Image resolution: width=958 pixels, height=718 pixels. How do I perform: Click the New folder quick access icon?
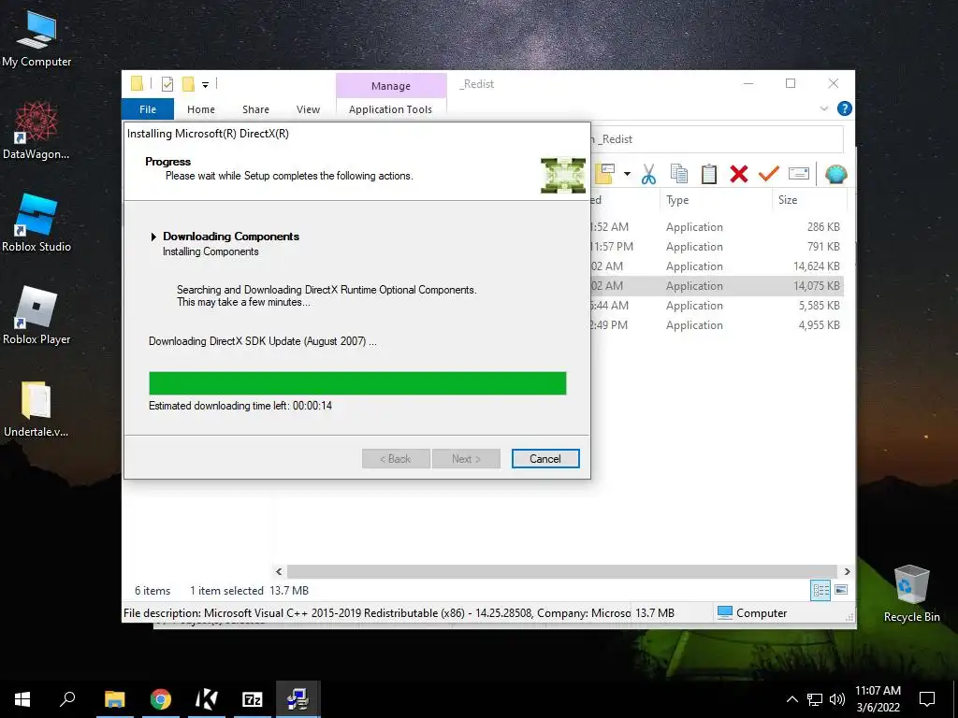click(x=188, y=84)
